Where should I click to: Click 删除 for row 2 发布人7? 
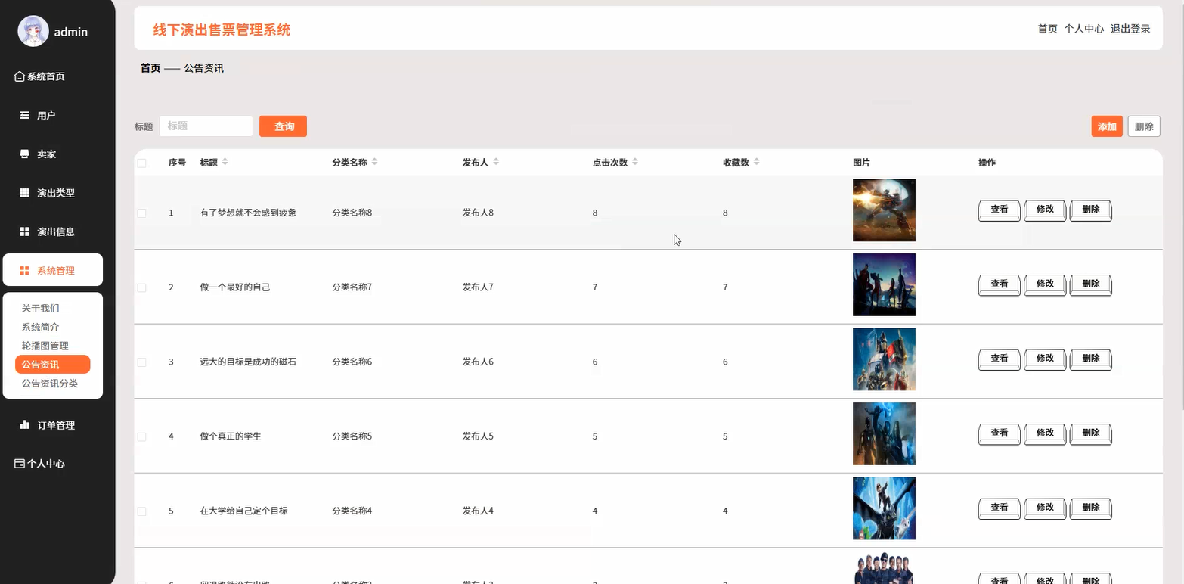[1091, 284]
